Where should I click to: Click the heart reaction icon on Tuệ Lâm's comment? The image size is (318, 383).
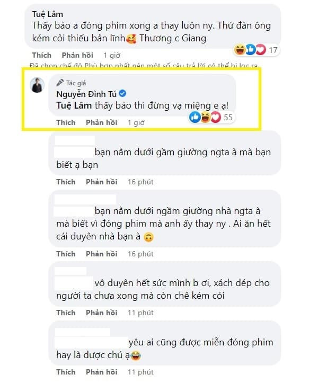260,50
